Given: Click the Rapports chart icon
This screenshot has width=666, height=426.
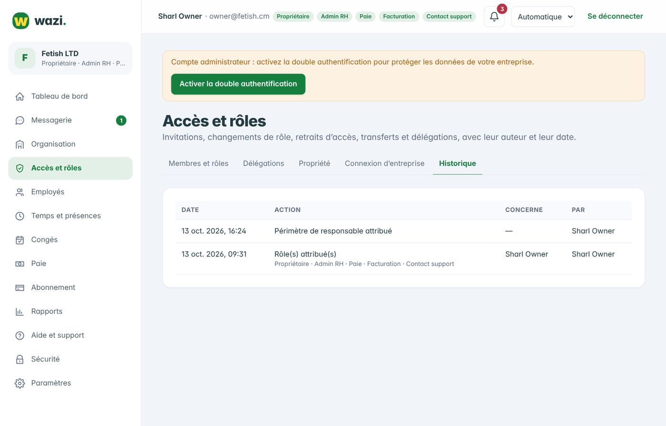Looking at the screenshot, I should click(x=20, y=312).
